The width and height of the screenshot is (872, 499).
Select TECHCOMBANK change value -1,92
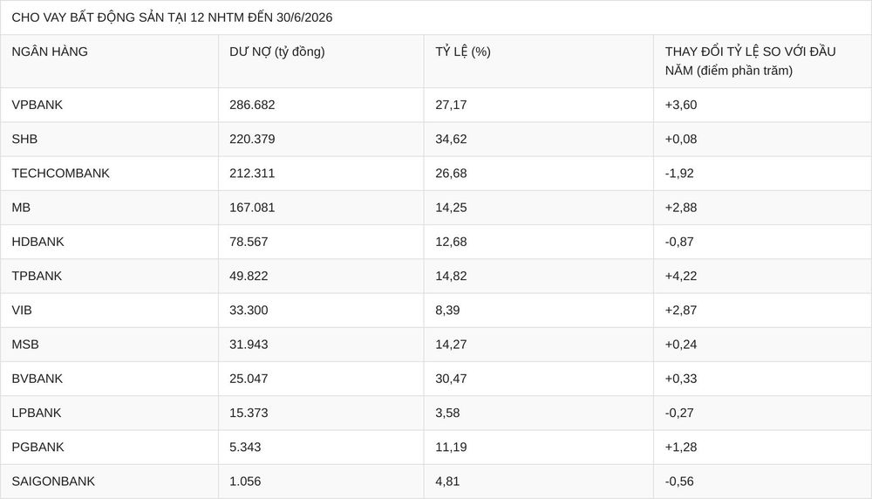[x=679, y=173]
